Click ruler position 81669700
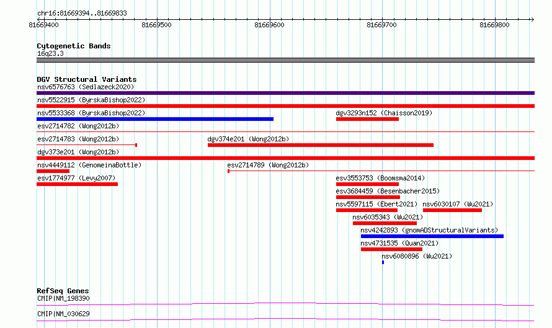This screenshot has width=552, height=328. pyautogui.click(x=381, y=25)
